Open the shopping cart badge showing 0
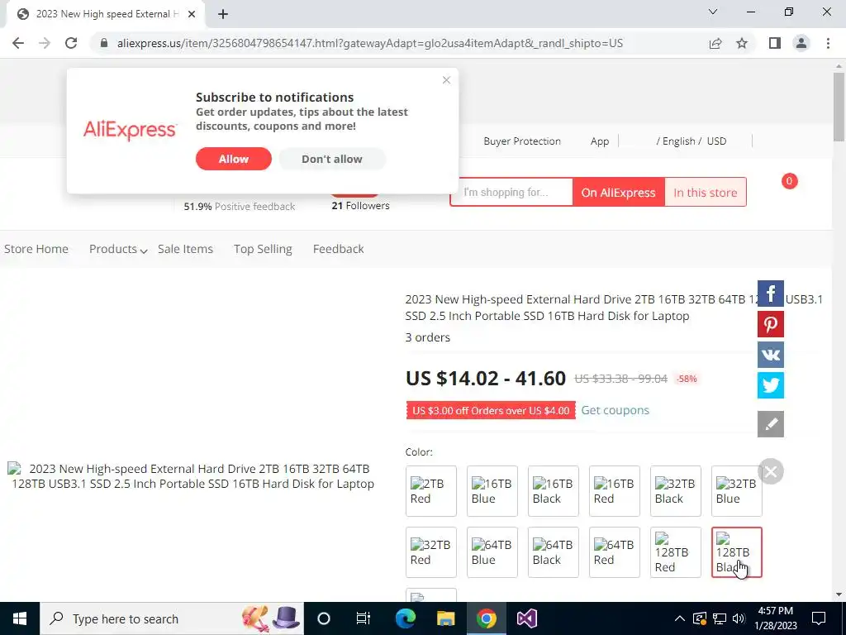846x635 pixels. pyautogui.click(x=789, y=181)
